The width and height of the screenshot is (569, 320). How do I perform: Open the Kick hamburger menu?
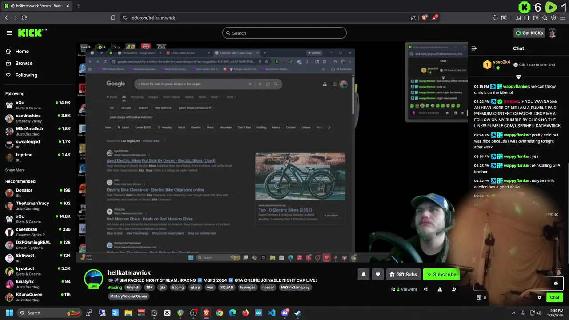tap(9, 33)
